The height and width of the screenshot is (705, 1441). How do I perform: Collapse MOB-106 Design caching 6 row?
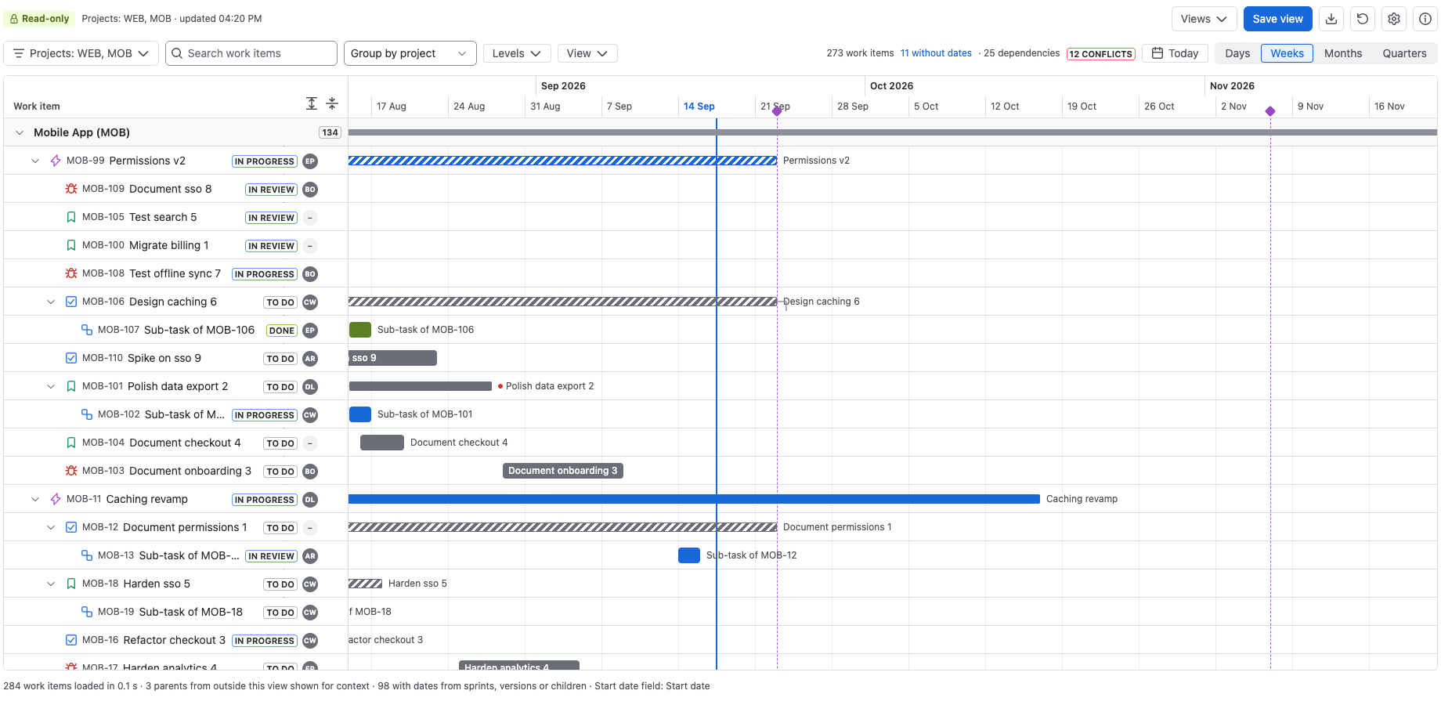click(51, 302)
